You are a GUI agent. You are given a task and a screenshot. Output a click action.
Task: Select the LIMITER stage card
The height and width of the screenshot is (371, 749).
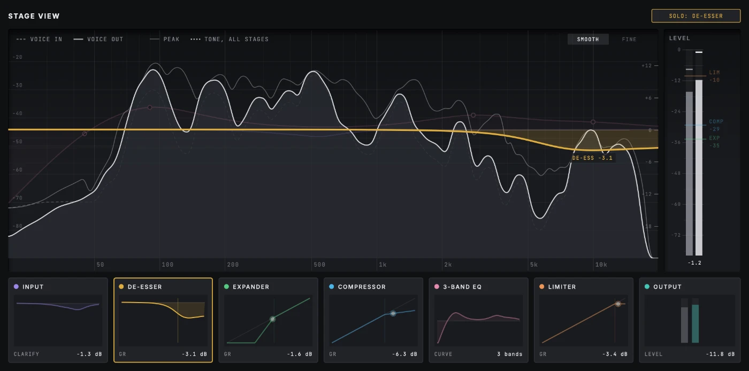click(x=584, y=320)
